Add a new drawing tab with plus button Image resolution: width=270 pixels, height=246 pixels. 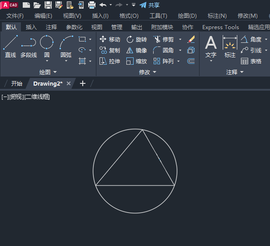(x=83, y=83)
